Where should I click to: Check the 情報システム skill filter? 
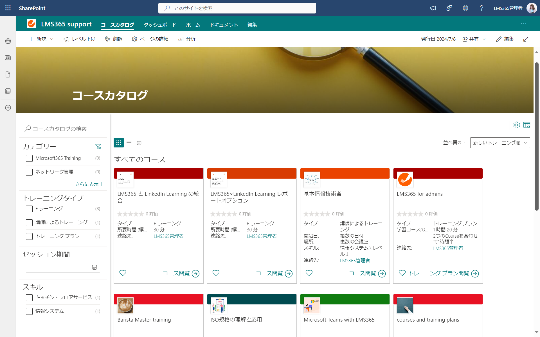(29, 311)
